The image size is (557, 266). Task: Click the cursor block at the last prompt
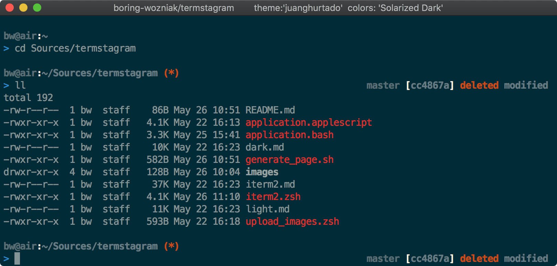pyautogui.click(x=17, y=258)
